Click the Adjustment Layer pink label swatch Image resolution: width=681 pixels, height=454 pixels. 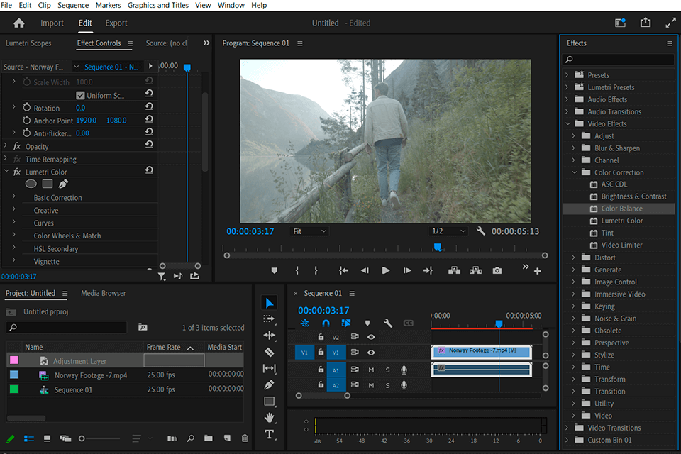14,360
